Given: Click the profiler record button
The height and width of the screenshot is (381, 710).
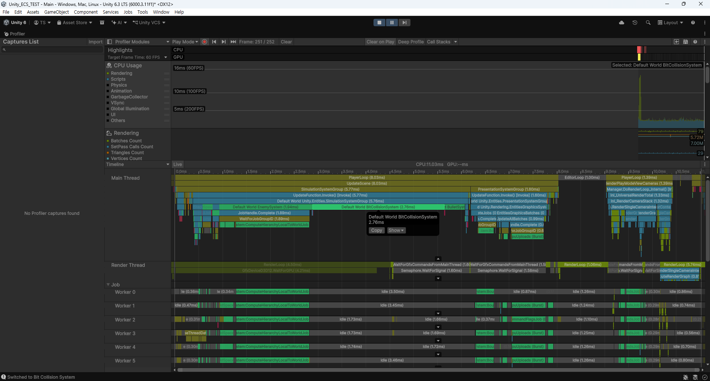Looking at the screenshot, I should click(204, 42).
